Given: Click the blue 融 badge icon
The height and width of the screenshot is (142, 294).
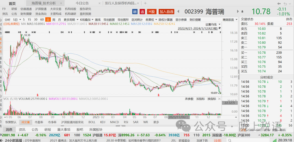Looking at the screenshot, I should click(x=135, y=12).
